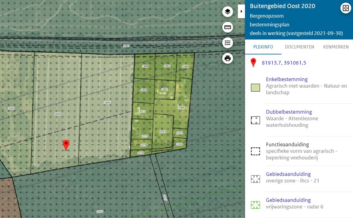353x218 pixels.
Task: Click 'deels in werking (vastgesteld 2021-09-30)' status
Action: pyautogui.click(x=296, y=33)
